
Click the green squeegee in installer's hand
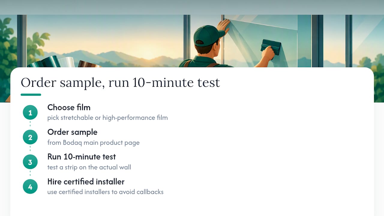coord(271,47)
